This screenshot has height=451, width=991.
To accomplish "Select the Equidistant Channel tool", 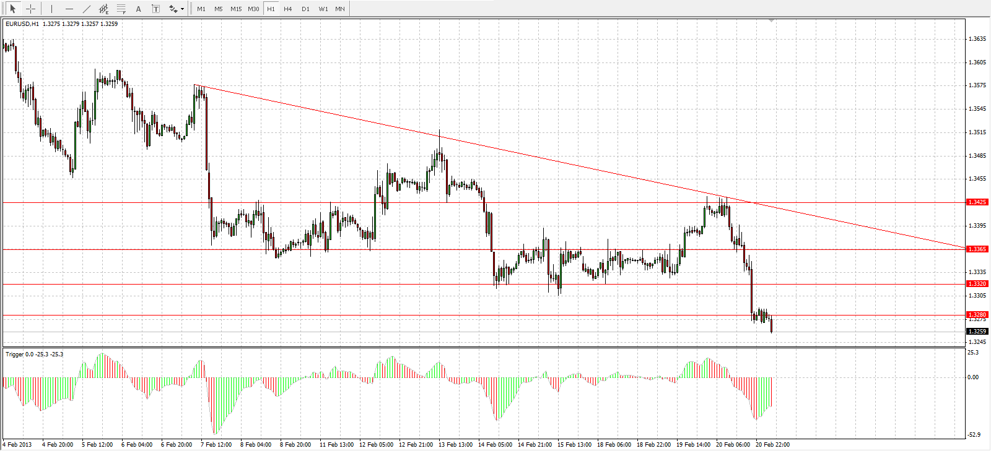I will (x=103, y=9).
